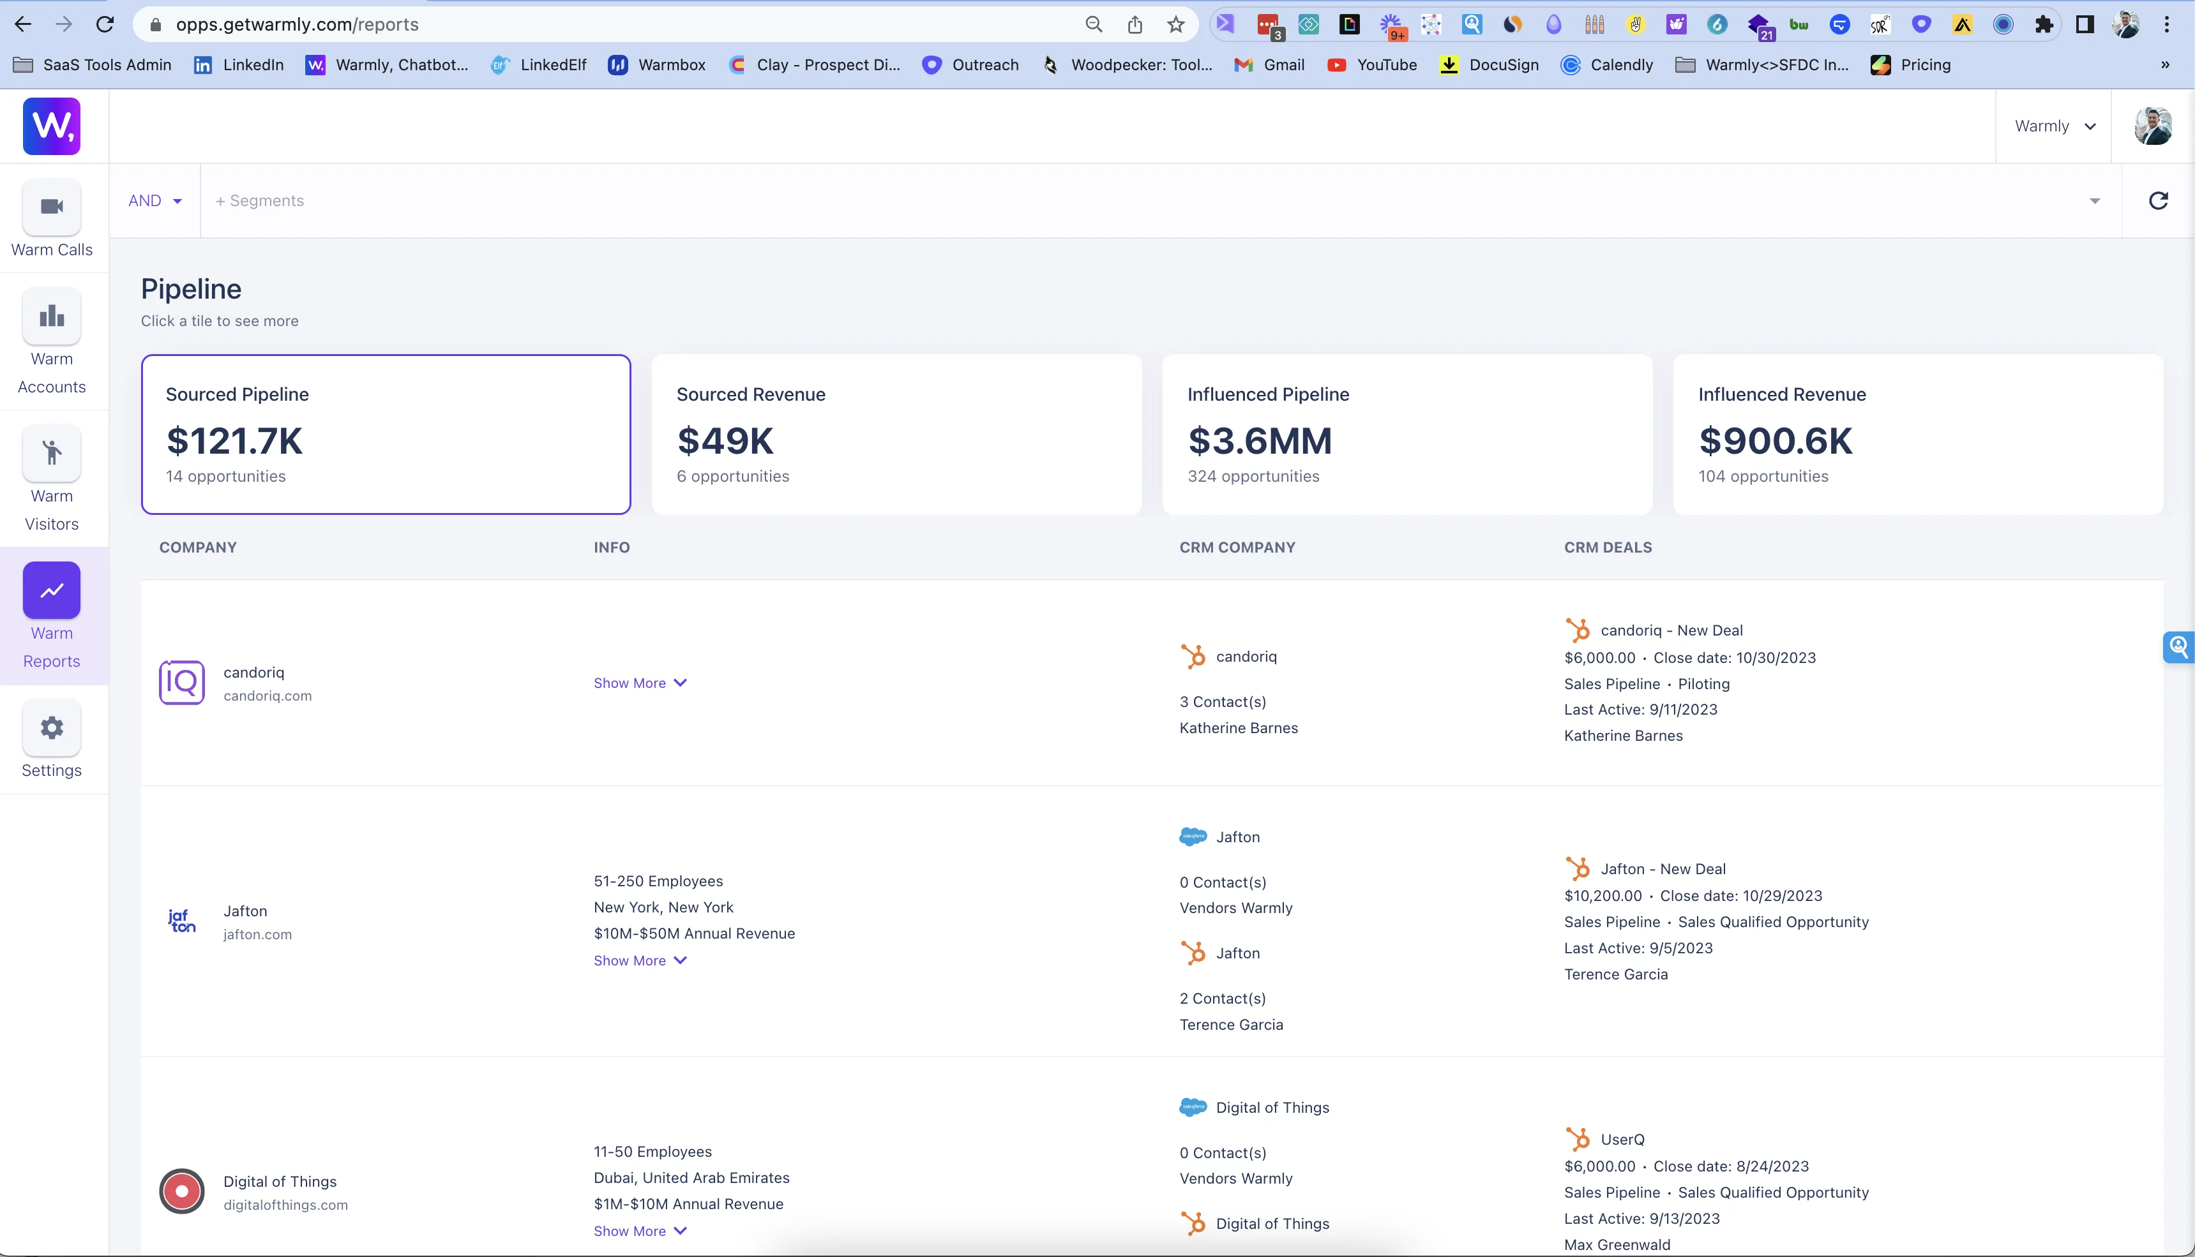The height and width of the screenshot is (1257, 2195).
Task: Open Calendly bookmark
Action: [1607, 64]
